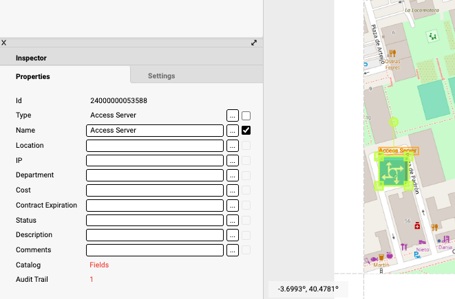455x299 pixels.
Task: Open the Fields catalog link
Action: (99, 265)
